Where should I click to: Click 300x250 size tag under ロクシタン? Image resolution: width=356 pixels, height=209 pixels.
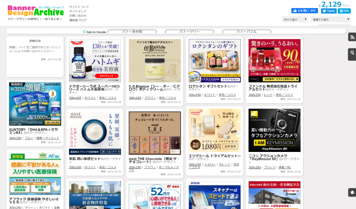point(195,95)
